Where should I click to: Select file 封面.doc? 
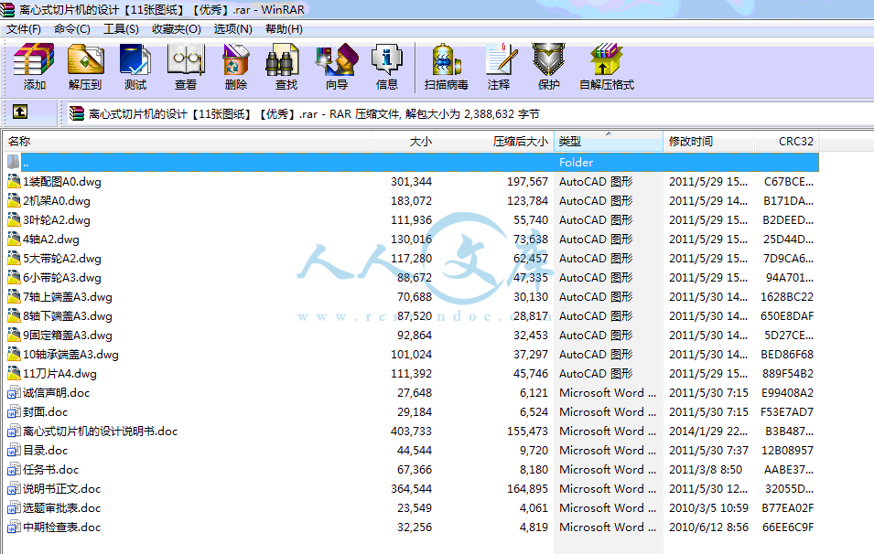45,412
